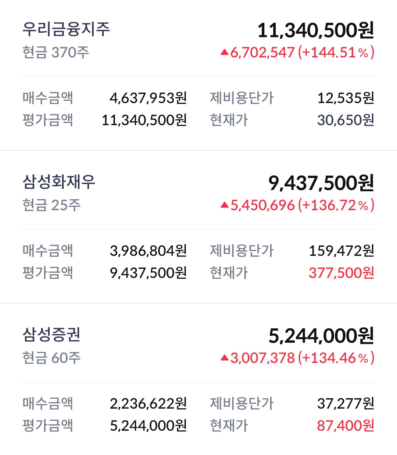Select the +136.72% return rate

tap(336, 205)
